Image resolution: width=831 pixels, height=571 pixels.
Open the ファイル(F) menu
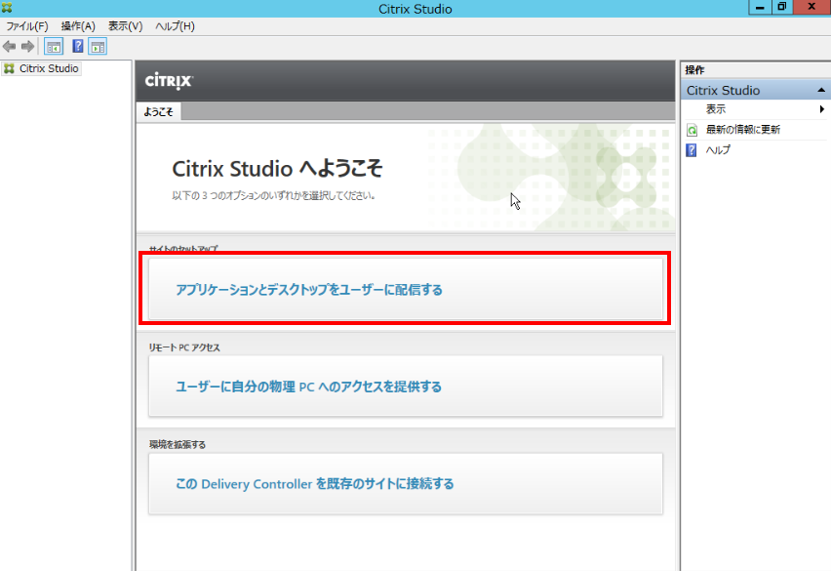[x=27, y=26]
